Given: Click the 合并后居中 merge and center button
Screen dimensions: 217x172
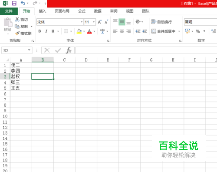Looking at the screenshot, I should [x=164, y=31].
